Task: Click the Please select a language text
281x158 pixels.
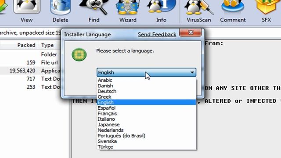Action: pyautogui.click(x=125, y=51)
